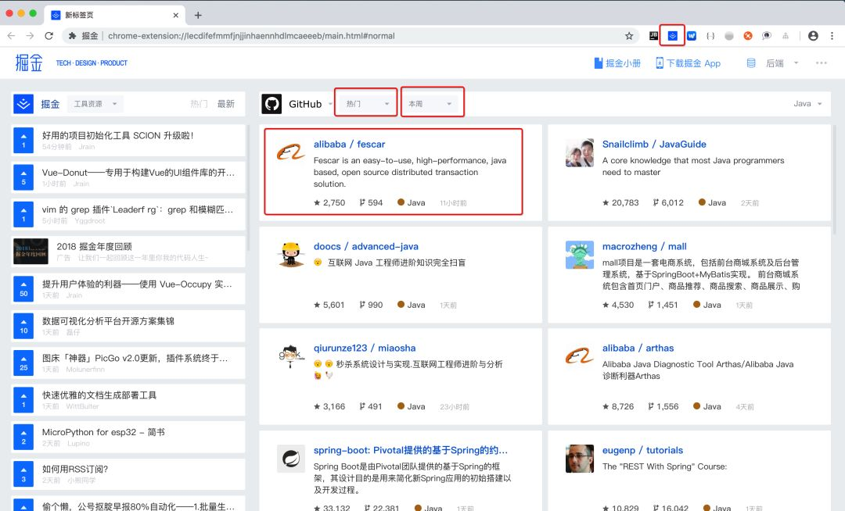Open the Java language filter dropdown
This screenshot has width=845, height=511.
pyautogui.click(x=807, y=104)
